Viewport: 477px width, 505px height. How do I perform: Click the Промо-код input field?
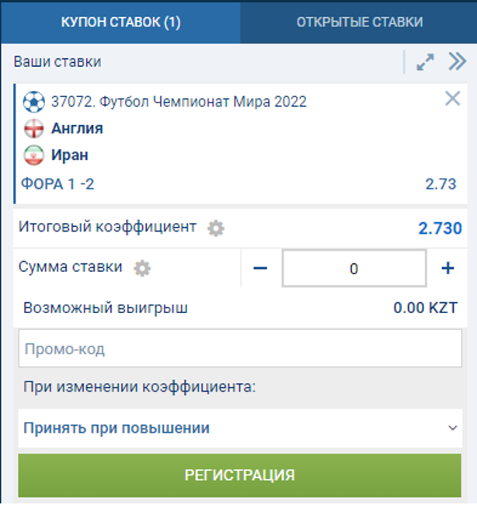(239, 349)
